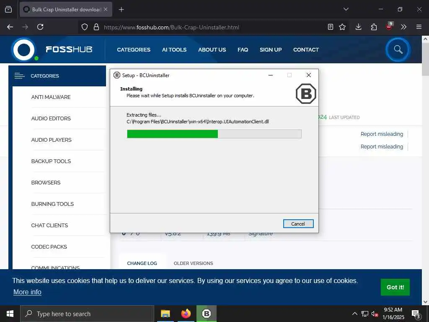Open Firefox downloads panel

tap(359, 27)
